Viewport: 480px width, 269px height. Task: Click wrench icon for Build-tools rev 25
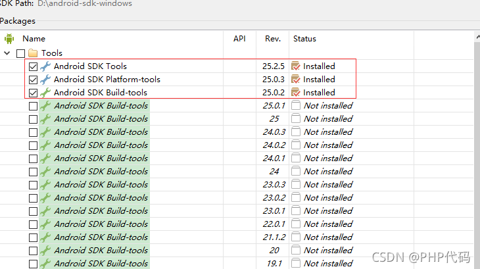click(45, 119)
